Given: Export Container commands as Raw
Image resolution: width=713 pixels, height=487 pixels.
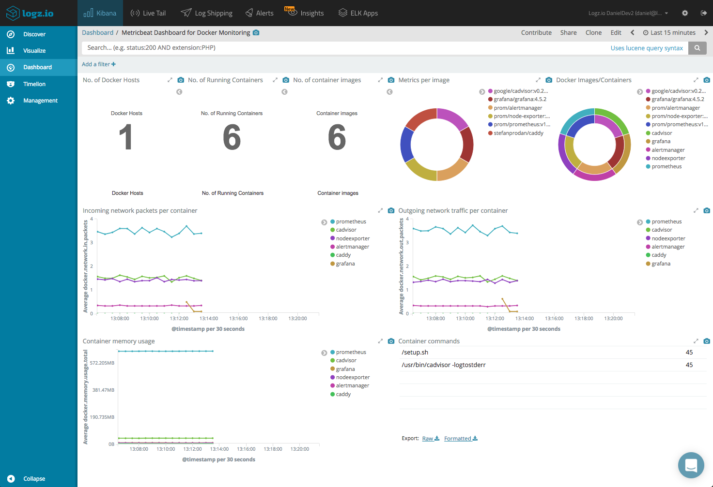Looking at the screenshot, I should [431, 439].
